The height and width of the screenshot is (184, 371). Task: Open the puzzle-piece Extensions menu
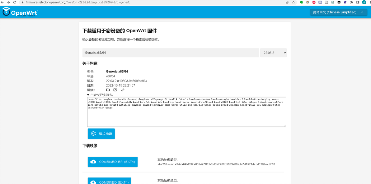[351, 2]
